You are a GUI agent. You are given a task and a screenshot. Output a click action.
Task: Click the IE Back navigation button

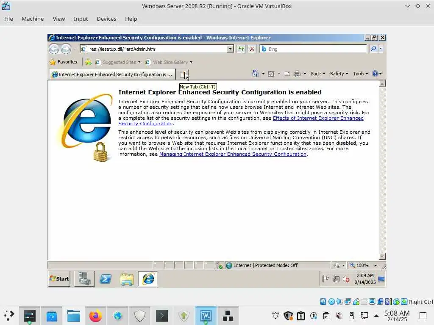pyautogui.click(x=54, y=49)
